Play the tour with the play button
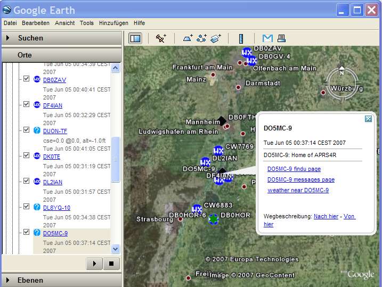382x287 pixels. tap(94, 264)
